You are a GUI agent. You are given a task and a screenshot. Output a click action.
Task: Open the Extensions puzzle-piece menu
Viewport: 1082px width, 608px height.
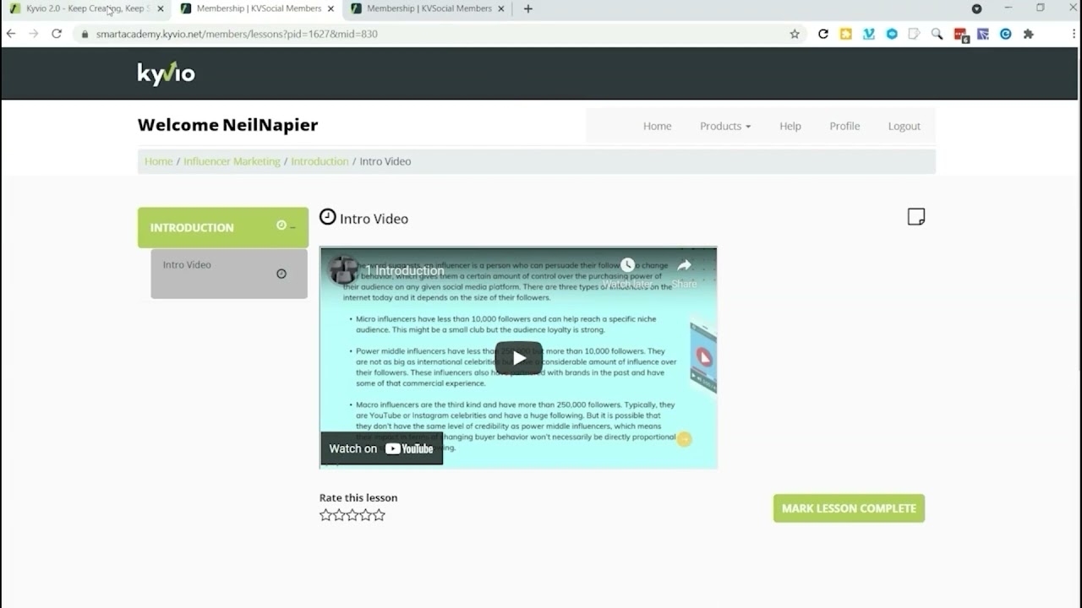(1029, 34)
